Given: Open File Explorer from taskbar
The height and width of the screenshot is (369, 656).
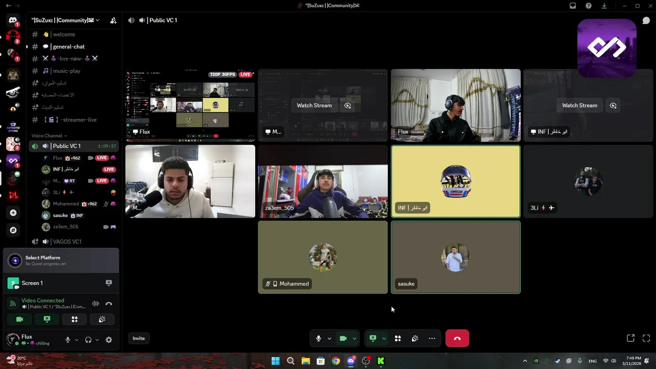Looking at the screenshot, I should pos(305,361).
